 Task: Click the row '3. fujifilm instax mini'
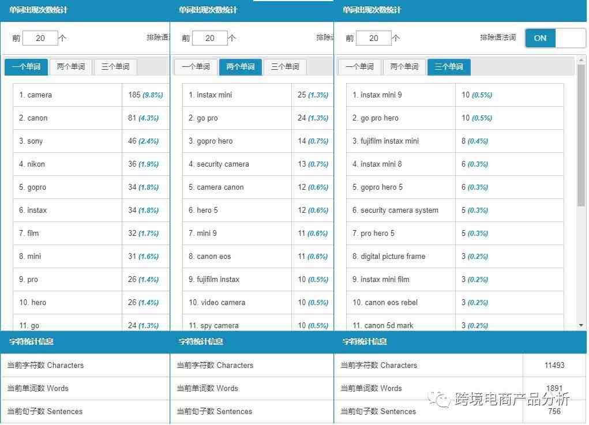pos(455,141)
